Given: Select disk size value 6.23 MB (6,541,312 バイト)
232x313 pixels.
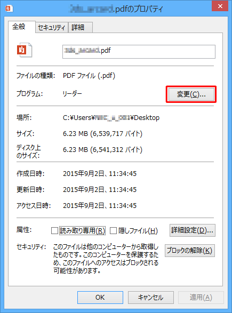Looking at the screenshot, I should point(102,149).
